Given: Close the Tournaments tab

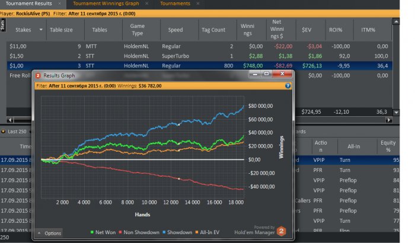Looking at the screenshot, I should tap(197, 4).
